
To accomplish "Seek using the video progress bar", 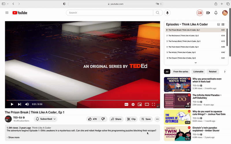I will point(83,100).
